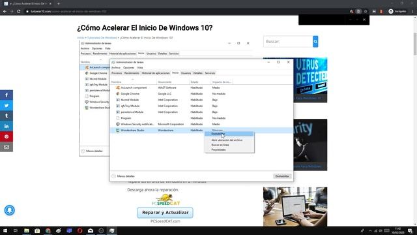This screenshot has height=235, width=417.
Task: Switch to Rendimiento tab in front task manager
Action: [132, 73]
